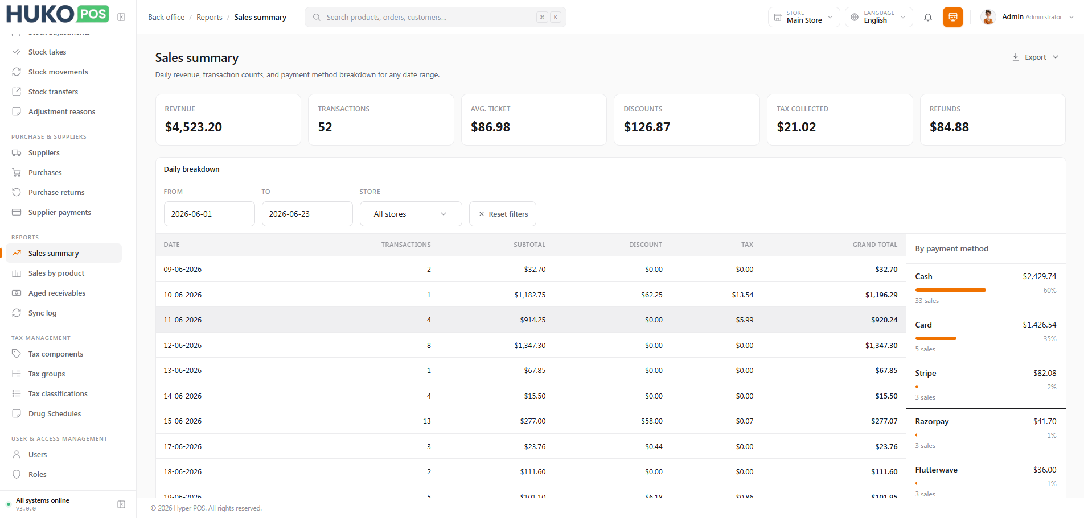This screenshot has height=518, width=1084.
Task: Expand the Admin user menu chevron
Action: [1071, 17]
